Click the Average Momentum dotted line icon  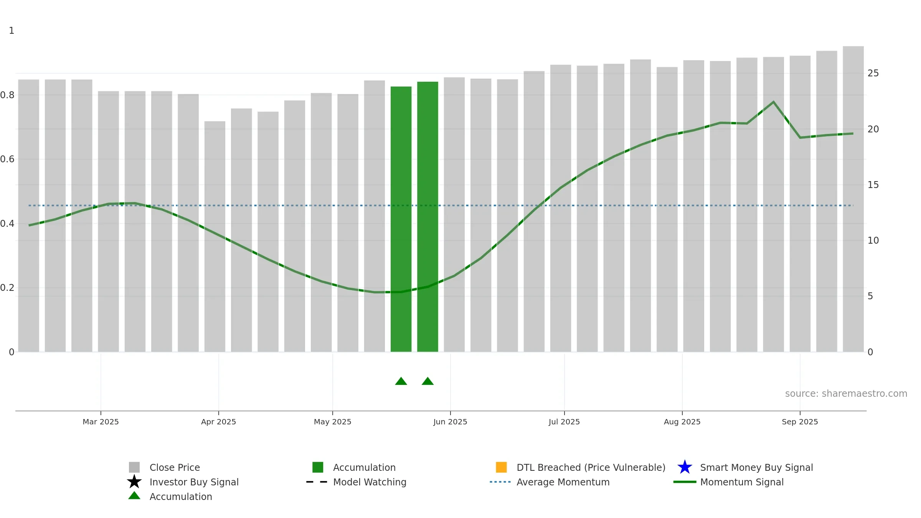tap(500, 482)
